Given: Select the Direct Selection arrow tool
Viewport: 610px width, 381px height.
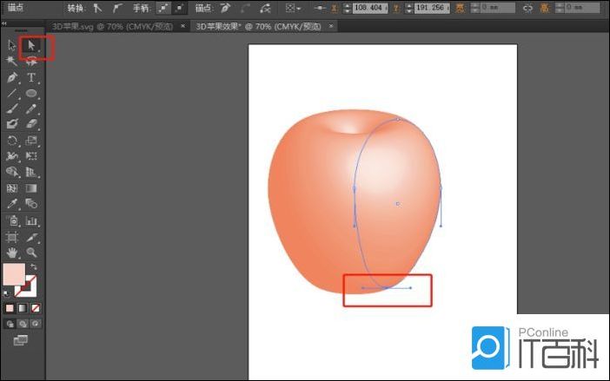Looking at the screenshot, I should (31, 45).
